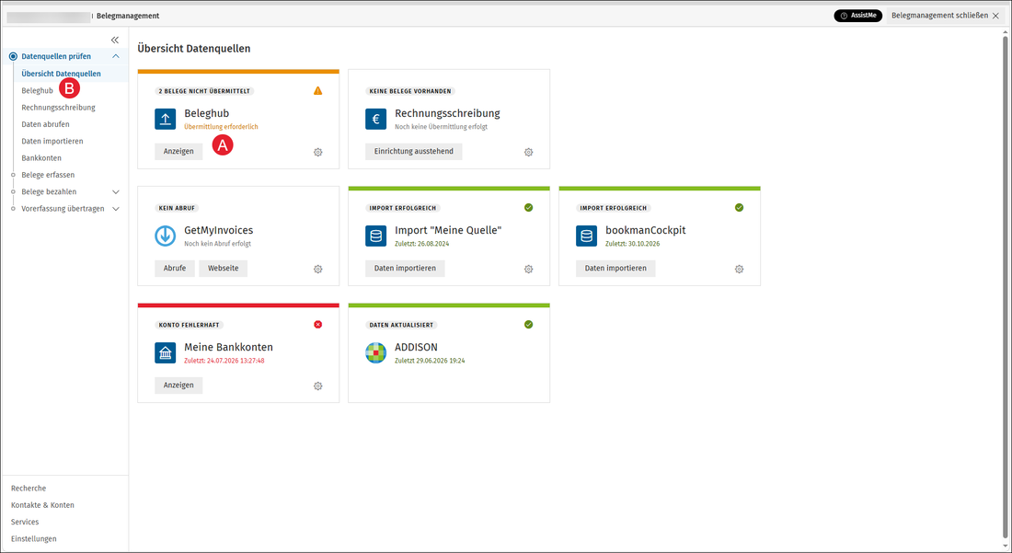Click the Import "Meine Quelle" database icon
The width and height of the screenshot is (1012, 553).
click(x=375, y=236)
